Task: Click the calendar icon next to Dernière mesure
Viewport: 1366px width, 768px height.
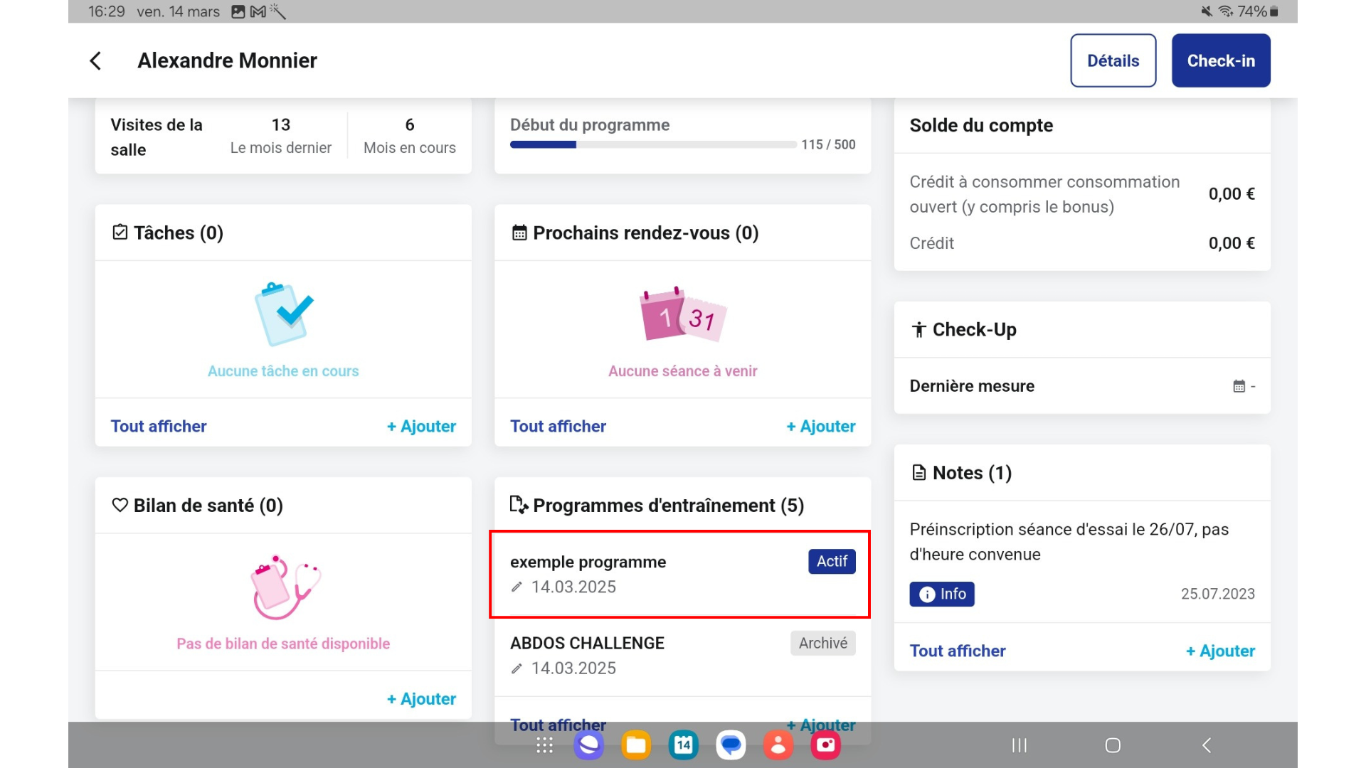Action: click(1239, 386)
